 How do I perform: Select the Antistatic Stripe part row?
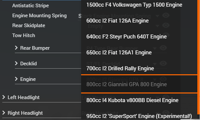click(30, 6)
